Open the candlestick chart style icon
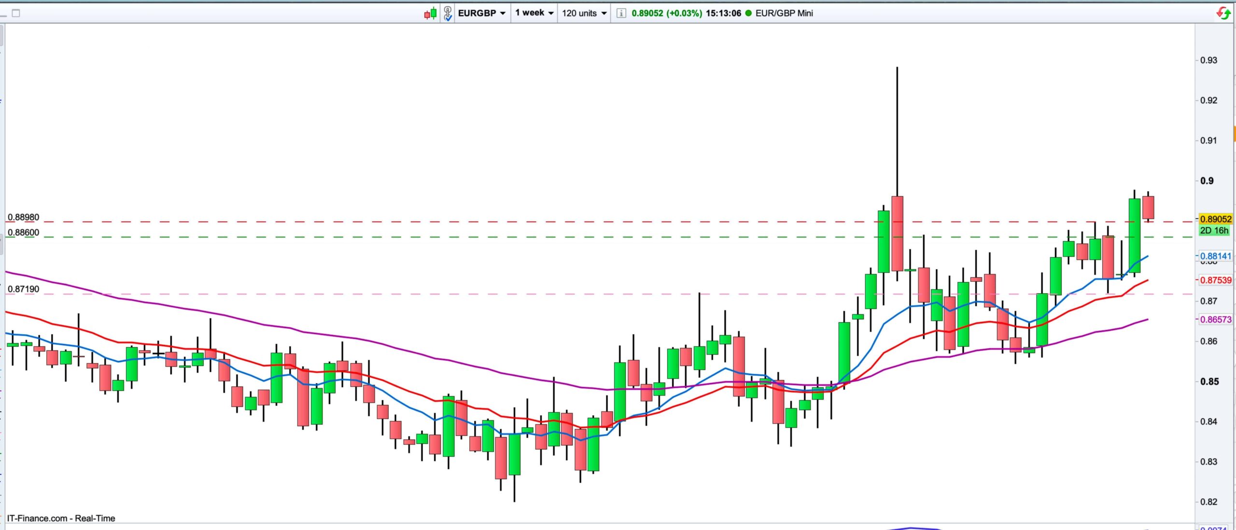Screen dimensions: 1236x530 (x=430, y=14)
